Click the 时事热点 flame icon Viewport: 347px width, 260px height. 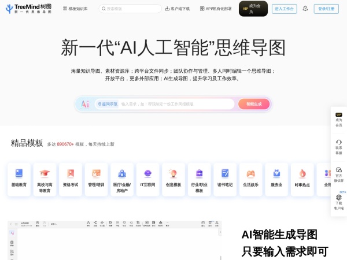click(302, 173)
